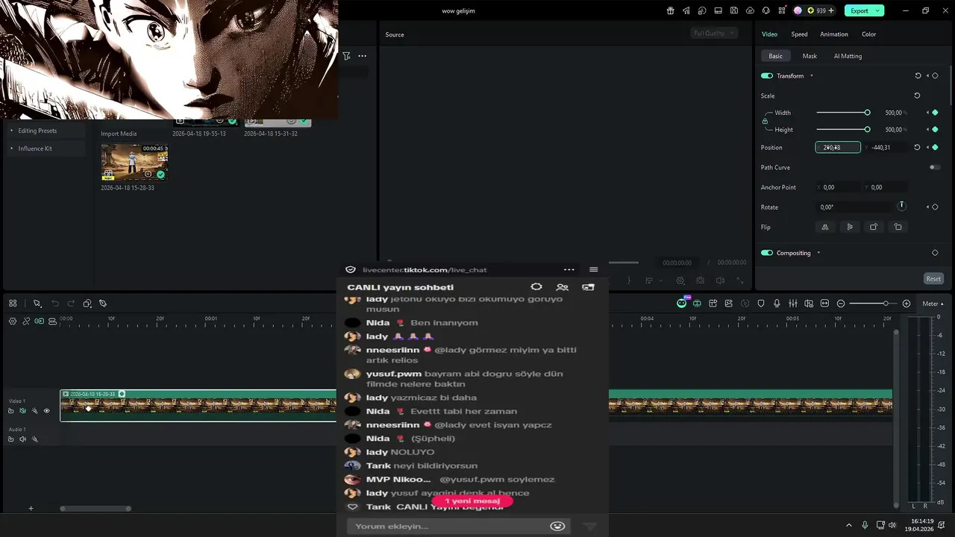Image resolution: width=955 pixels, height=537 pixels.
Task: Open the apps grid icon with red dot
Action: point(782,10)
